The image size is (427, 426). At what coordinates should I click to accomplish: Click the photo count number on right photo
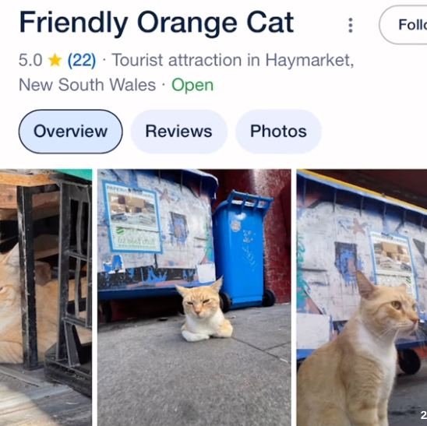pos(424,415)
